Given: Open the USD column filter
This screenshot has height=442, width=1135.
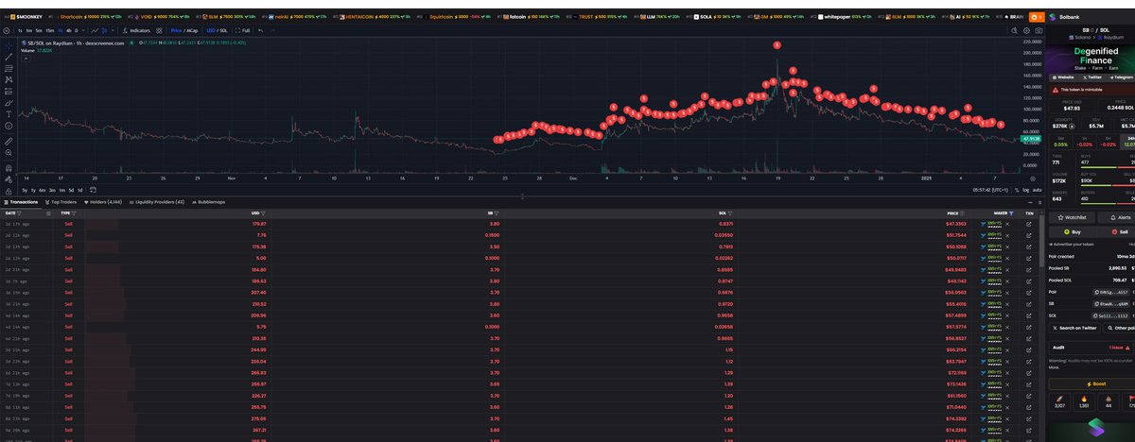Looking at the screenshot, I should pyautogui.click(x=264, y=214).
